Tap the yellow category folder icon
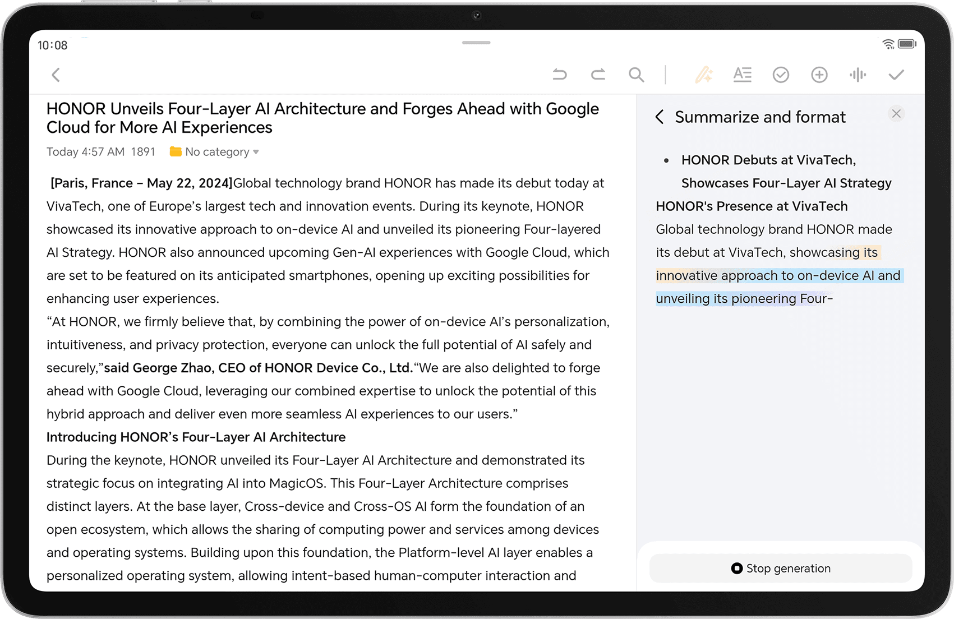 click(176, 152)
